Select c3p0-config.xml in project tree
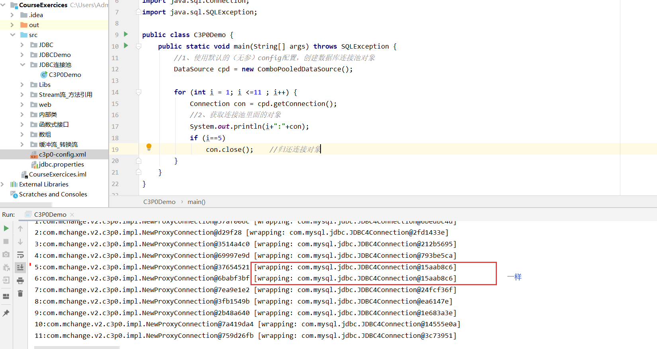This screenshot has height=349, width=657. (62, 154)
